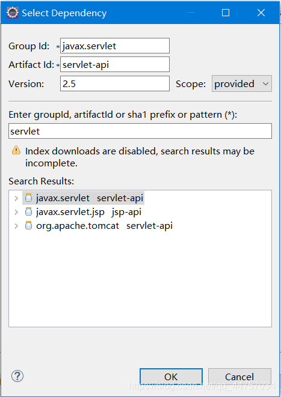Screen dimensions: 281x397
Task: Expand the org.apache.tomcat servlet-api result
Action: pos(16,226)
